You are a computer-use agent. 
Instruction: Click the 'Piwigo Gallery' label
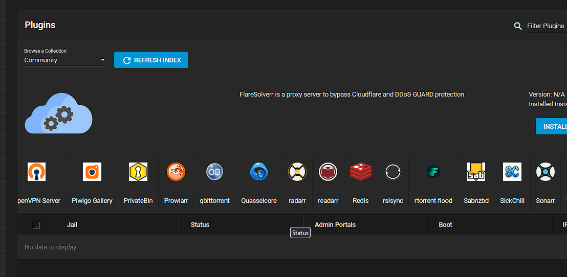92,200
